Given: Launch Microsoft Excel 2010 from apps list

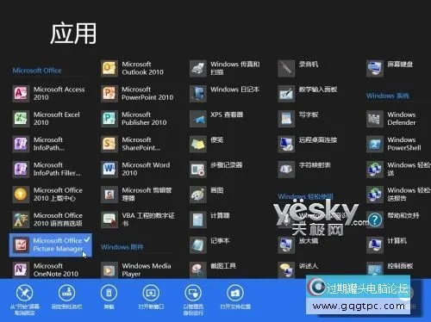Looking at the screenshot, I should [47, 119].
